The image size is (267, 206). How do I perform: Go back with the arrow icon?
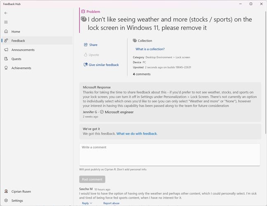[6, 13]
